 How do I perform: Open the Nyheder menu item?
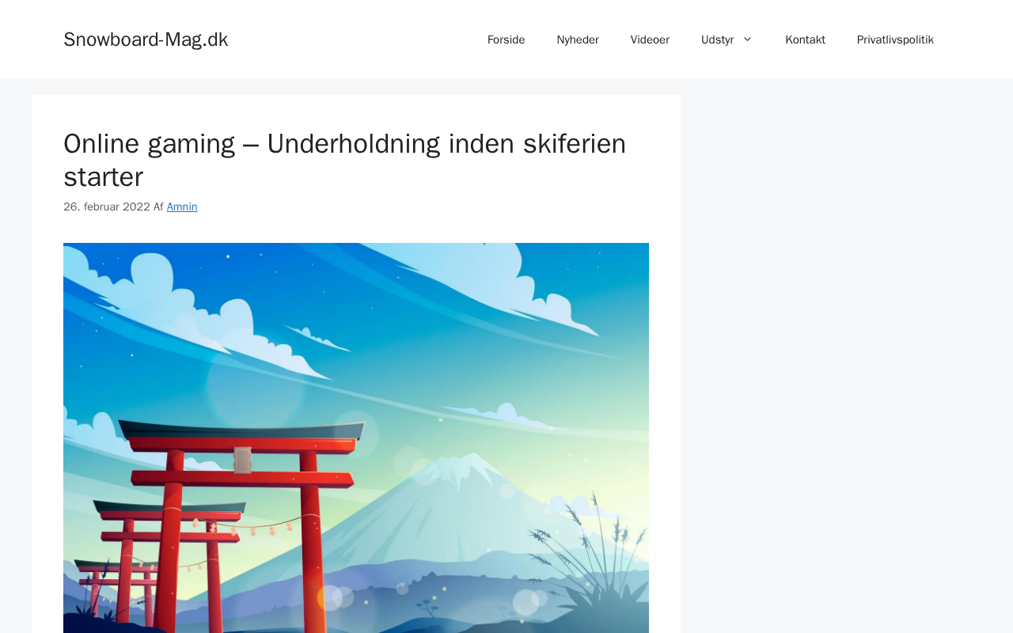point(578,40)
